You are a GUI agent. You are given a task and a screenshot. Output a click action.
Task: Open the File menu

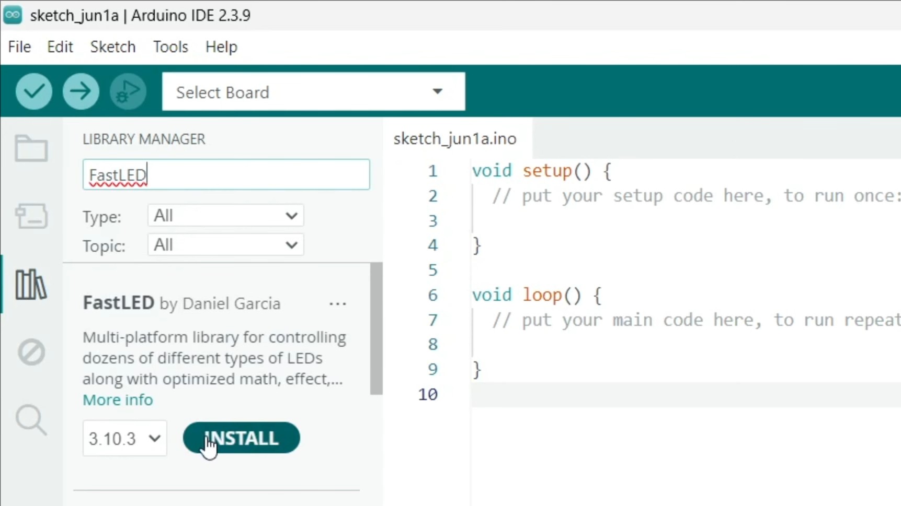click(19, 47)
